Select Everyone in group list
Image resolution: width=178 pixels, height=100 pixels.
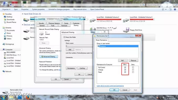[118, 46]
